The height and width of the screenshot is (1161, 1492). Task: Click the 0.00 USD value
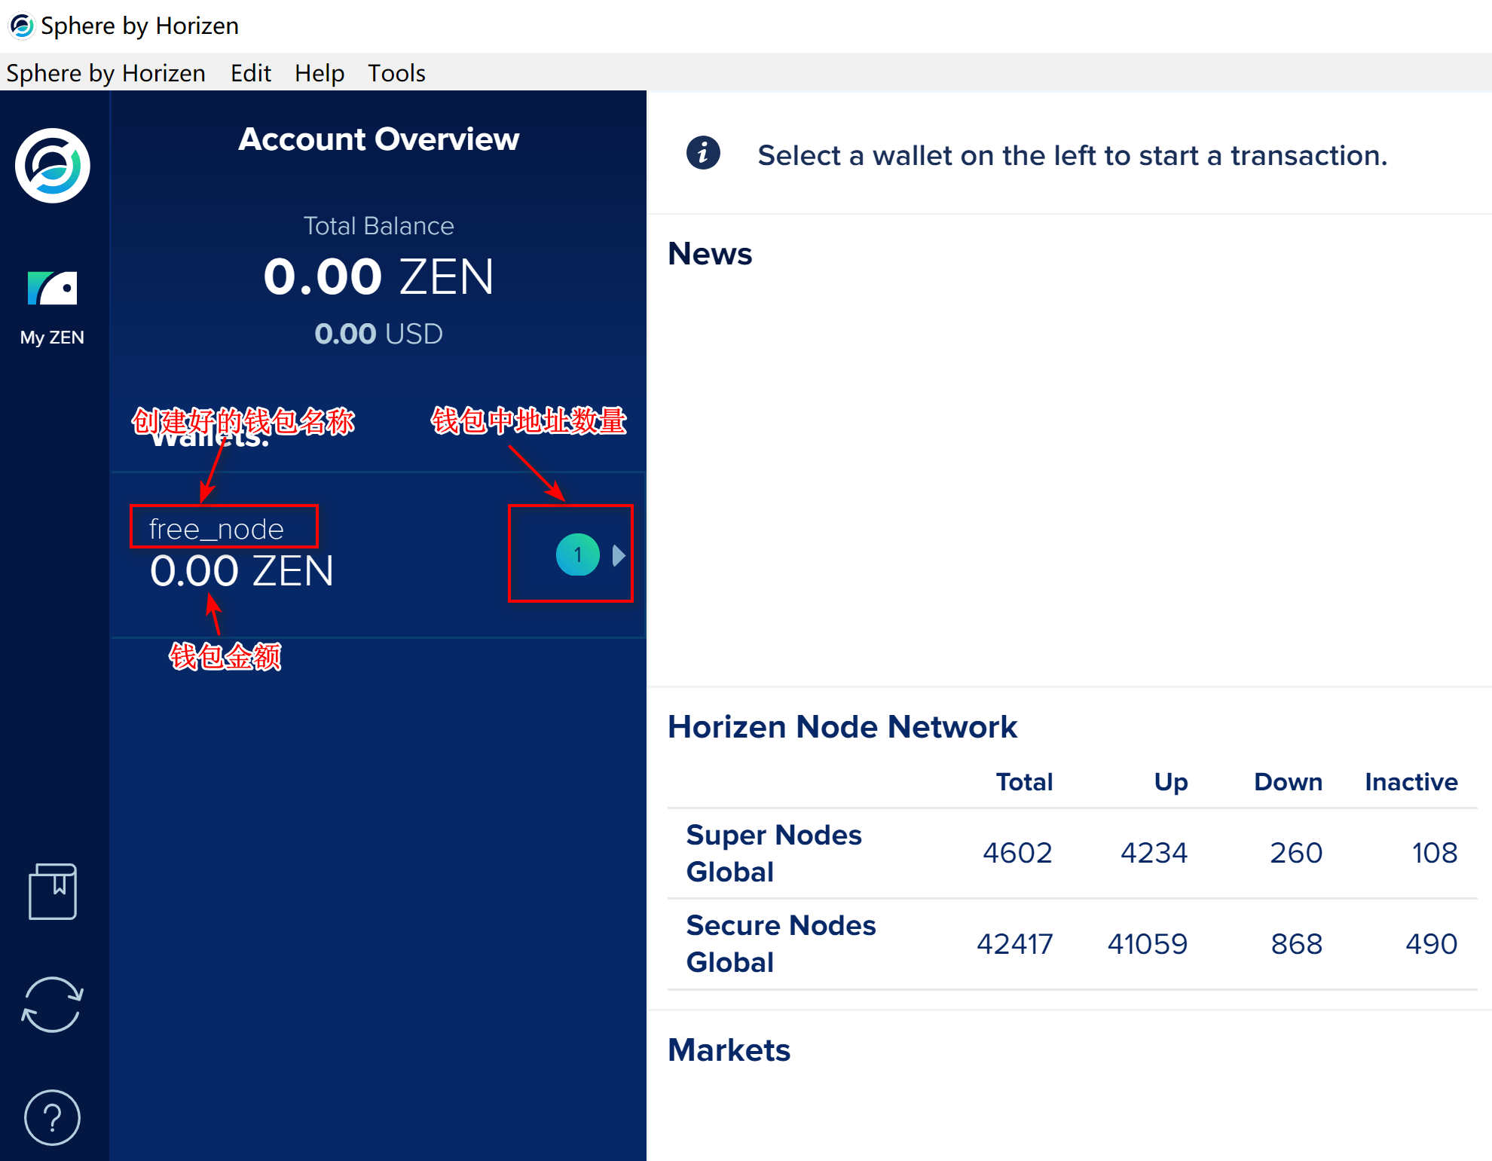click(378, 334)
